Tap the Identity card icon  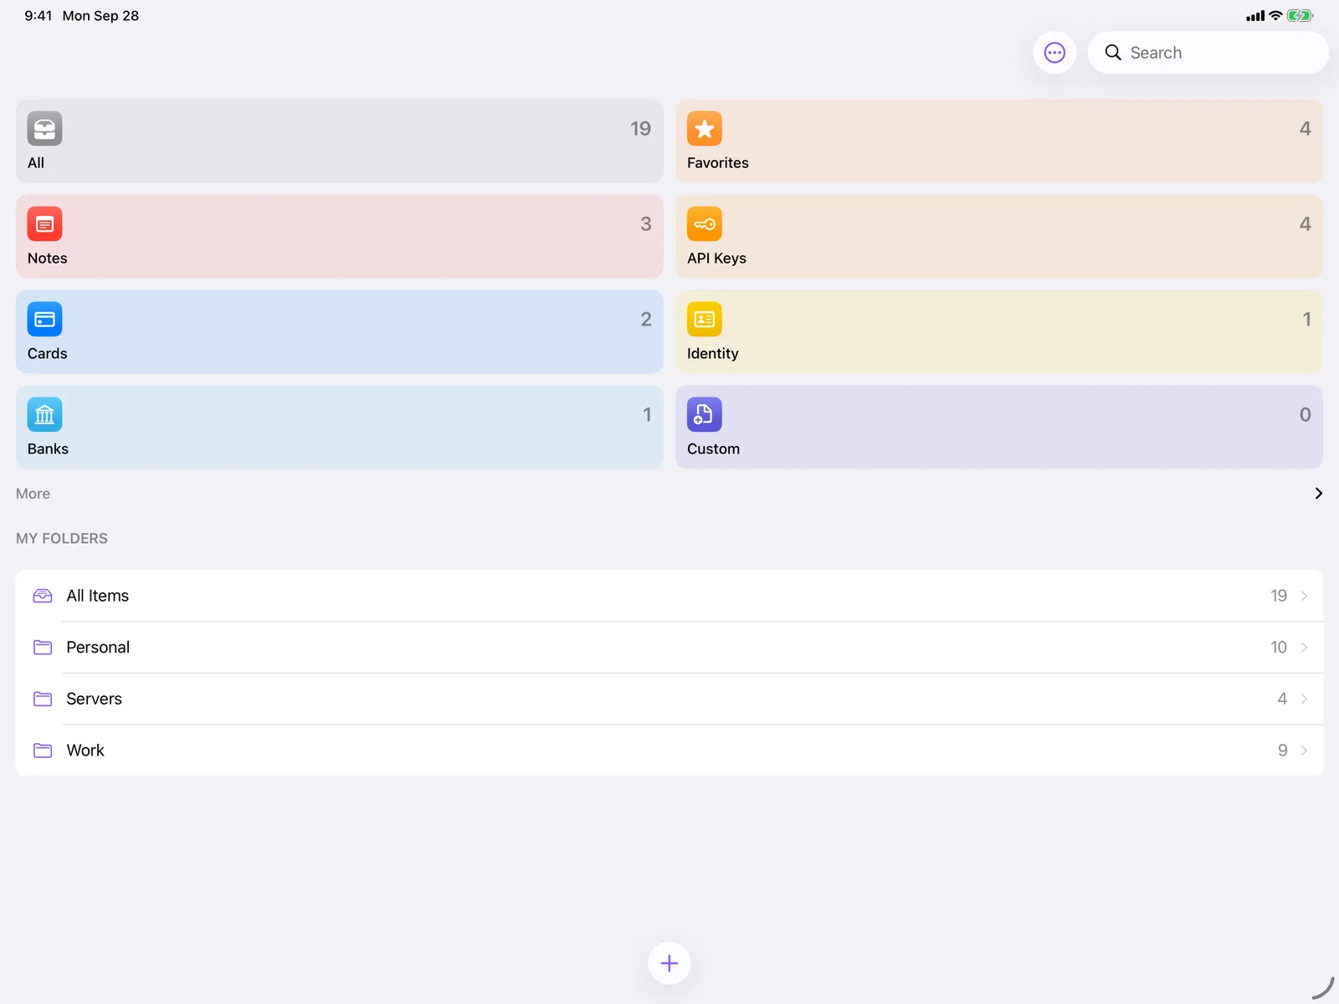pos(705,320)
